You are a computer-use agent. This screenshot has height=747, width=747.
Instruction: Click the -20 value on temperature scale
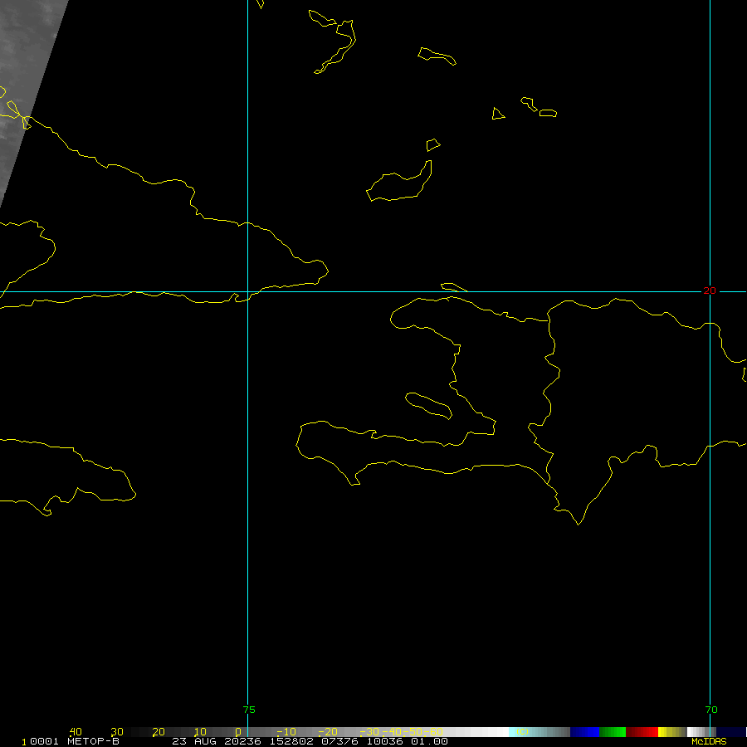tap(328, 732)
